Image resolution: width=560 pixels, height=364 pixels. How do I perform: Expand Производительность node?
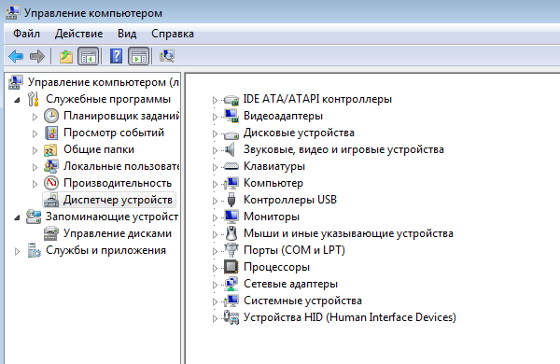pyautogui.click(x=35, y=184)
